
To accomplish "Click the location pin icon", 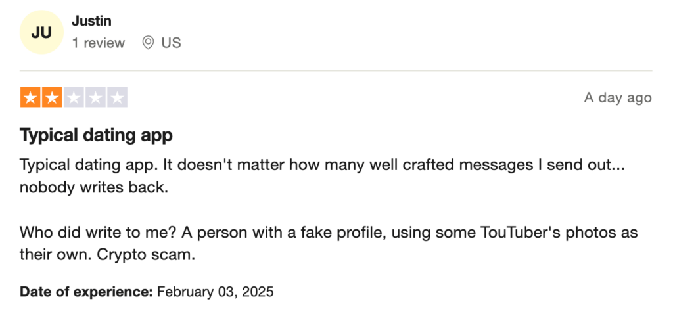I will (148, 43).
